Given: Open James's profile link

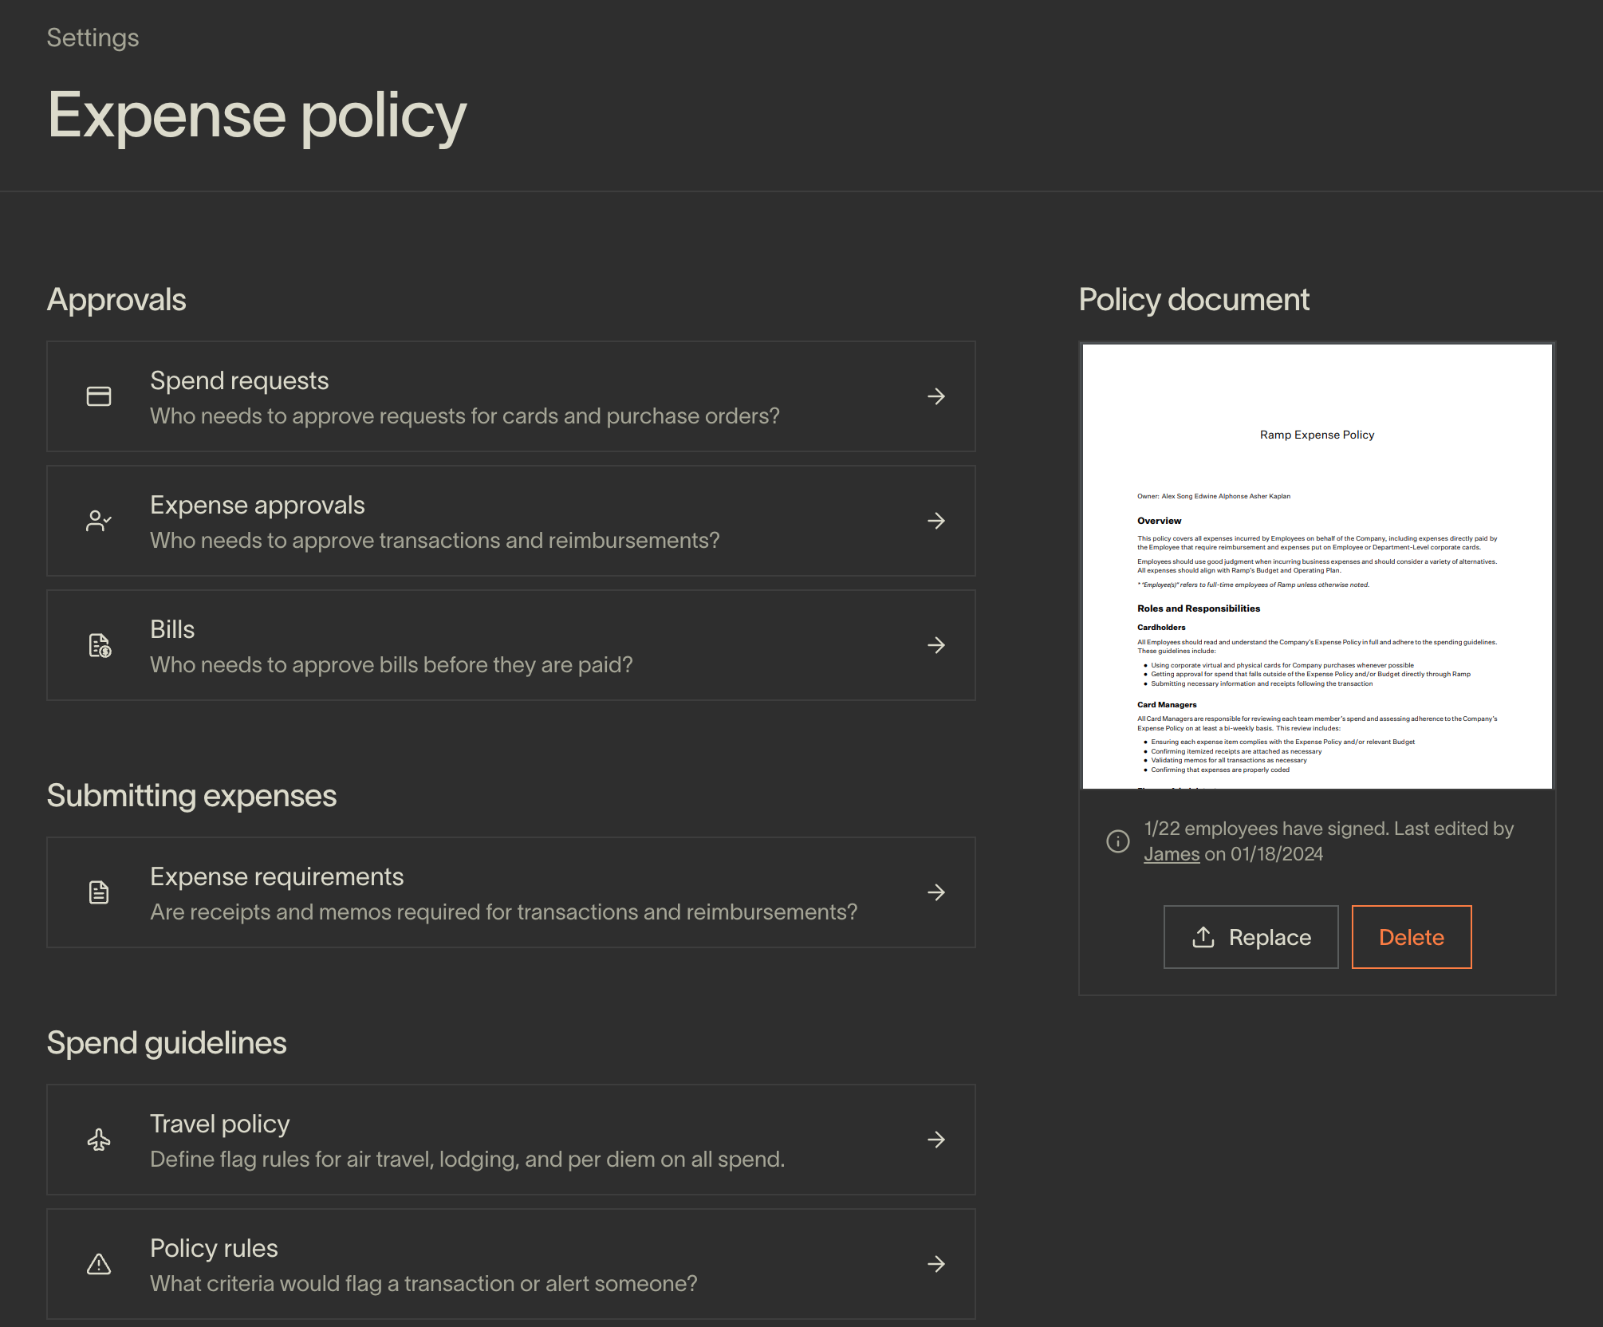Looking at the screenshot, I should (x=1171, y=853).
